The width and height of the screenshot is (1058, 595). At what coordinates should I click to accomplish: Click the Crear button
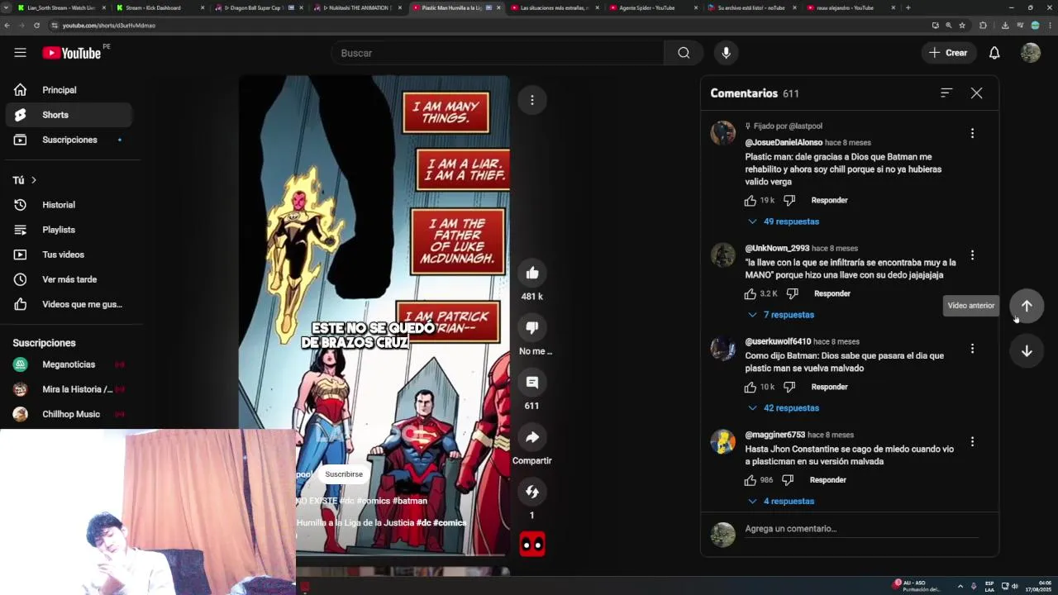click(947, 53)
